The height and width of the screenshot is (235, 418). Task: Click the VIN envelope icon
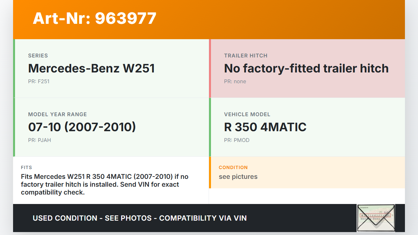(376, 218)
